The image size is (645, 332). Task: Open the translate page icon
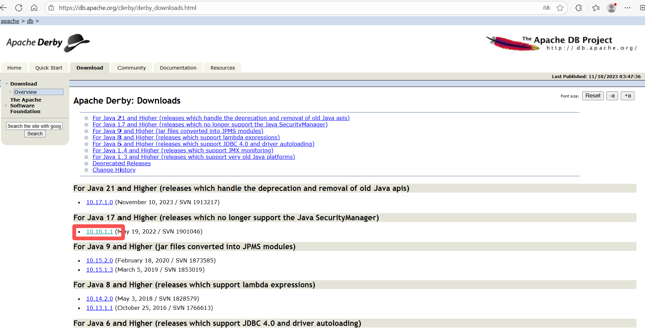546,7
